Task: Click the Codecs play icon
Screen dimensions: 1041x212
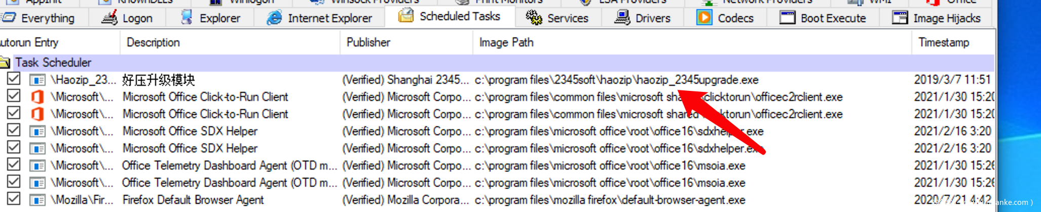Action: pyautogui.click(x=704, y=18)
